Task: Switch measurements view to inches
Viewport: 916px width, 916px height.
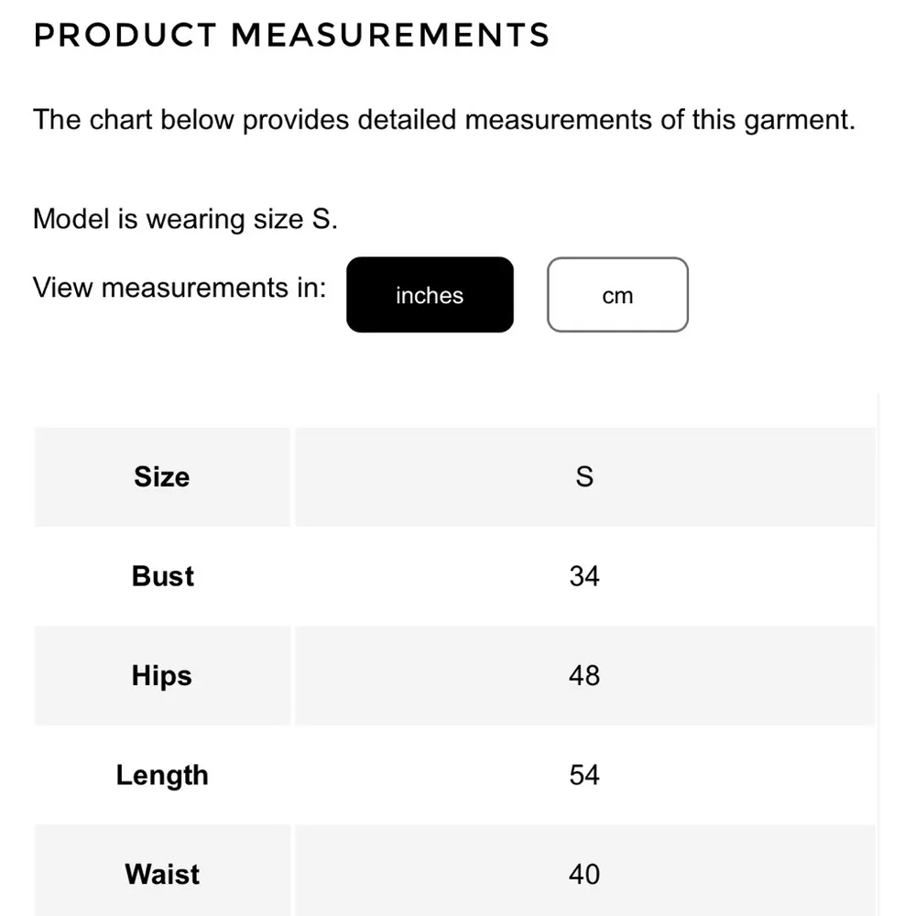Action: 430,295
